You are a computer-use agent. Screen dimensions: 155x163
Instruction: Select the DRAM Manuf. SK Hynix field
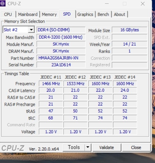point(61,51)
